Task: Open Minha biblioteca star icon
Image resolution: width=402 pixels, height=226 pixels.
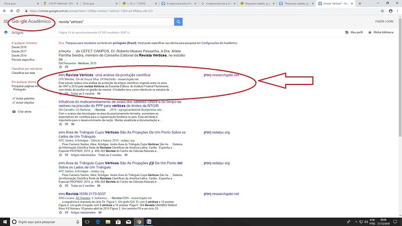Action: (x=370, y=33)
